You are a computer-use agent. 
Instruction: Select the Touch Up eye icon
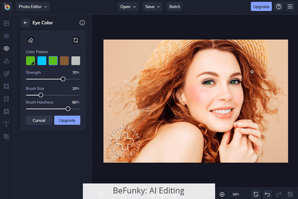6,49
